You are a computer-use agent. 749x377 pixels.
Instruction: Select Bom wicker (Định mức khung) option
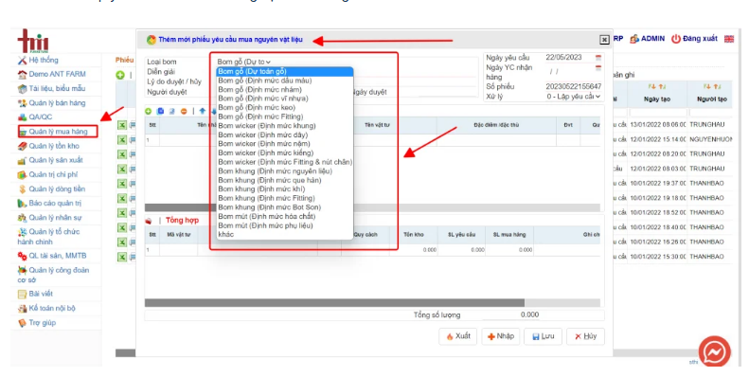[x=285, y=126]
